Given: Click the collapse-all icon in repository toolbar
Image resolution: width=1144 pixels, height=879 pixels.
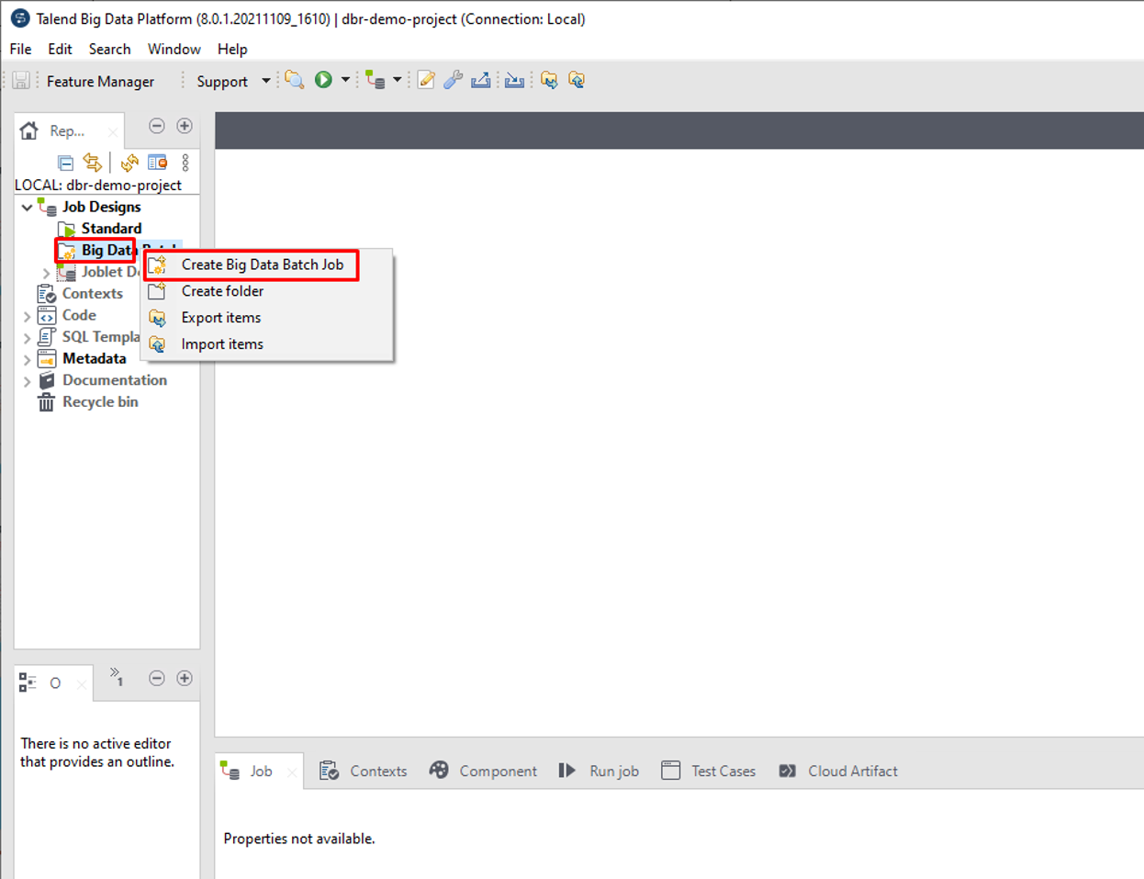Looking at the screenshot, I should coord(65,163).
